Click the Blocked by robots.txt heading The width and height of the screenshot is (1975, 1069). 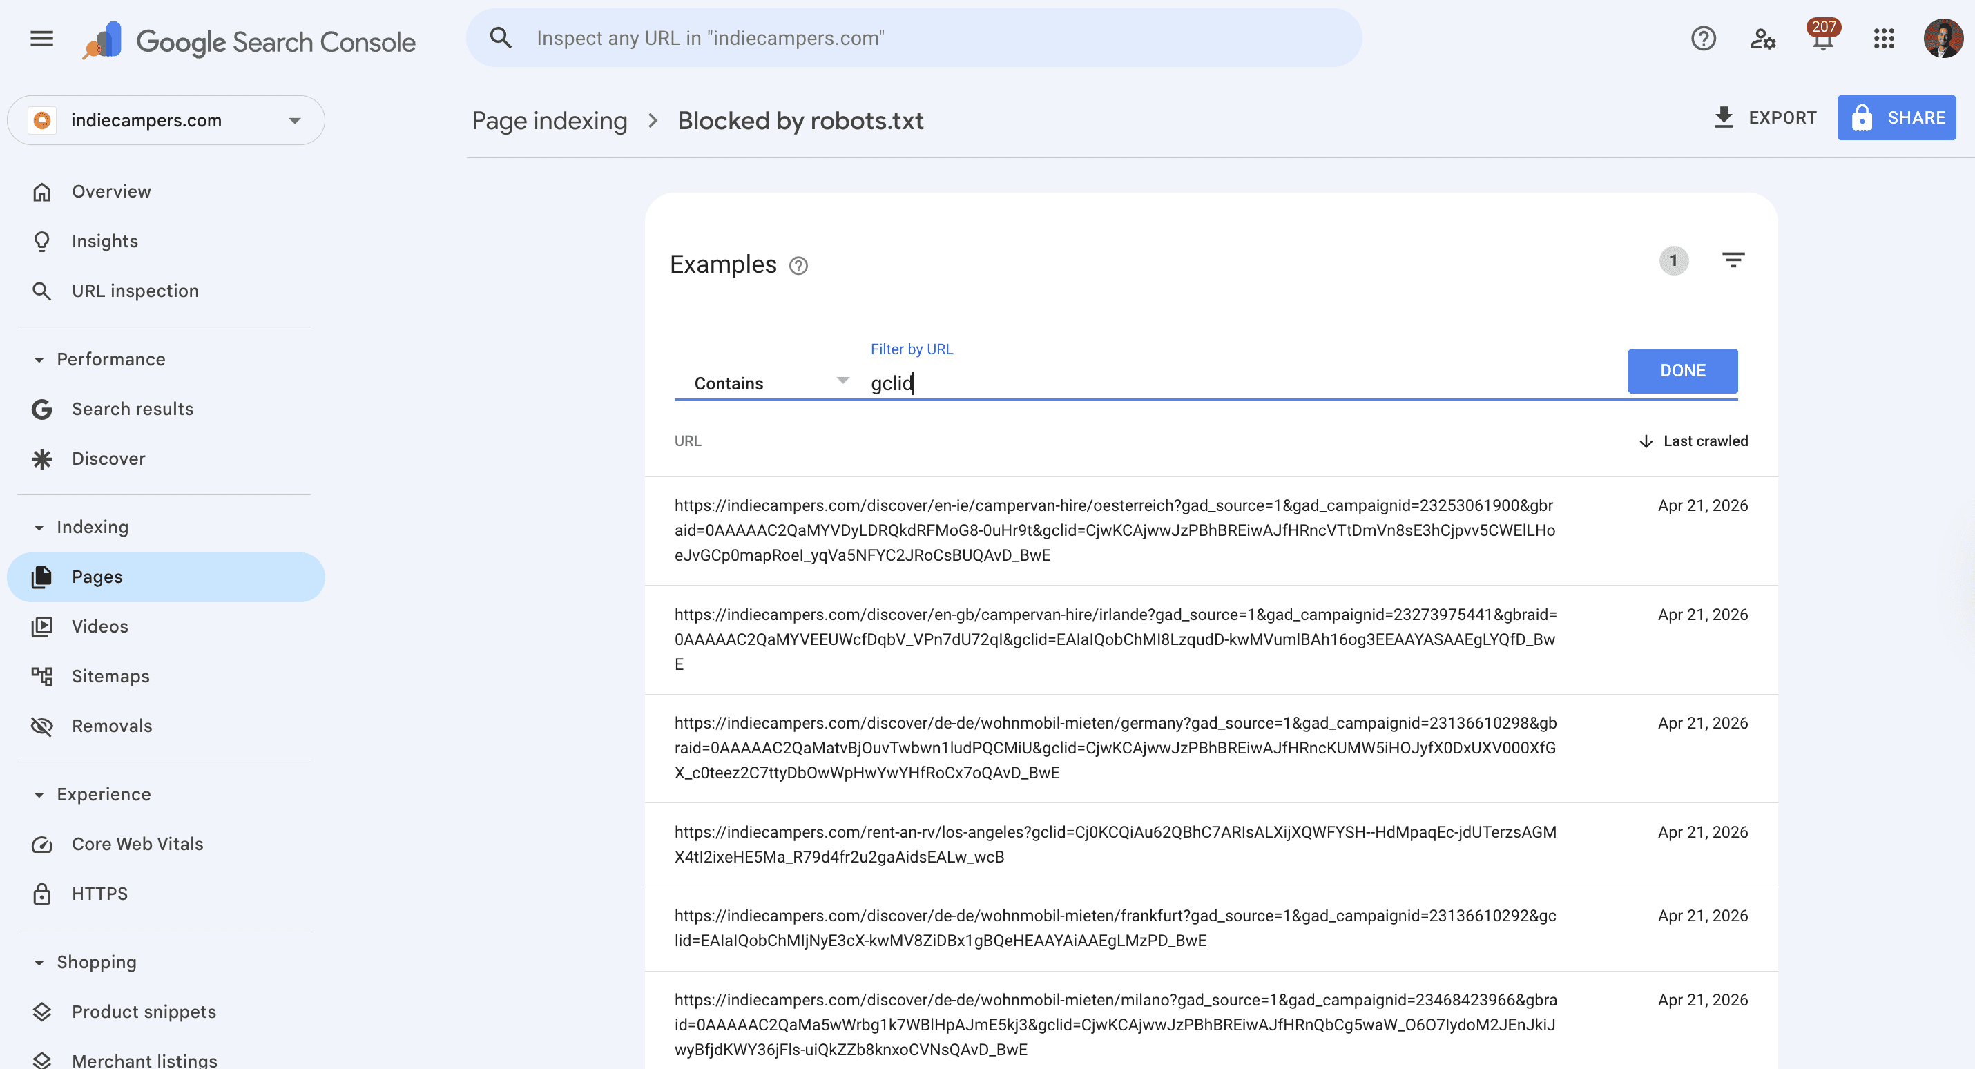[800, 120]
